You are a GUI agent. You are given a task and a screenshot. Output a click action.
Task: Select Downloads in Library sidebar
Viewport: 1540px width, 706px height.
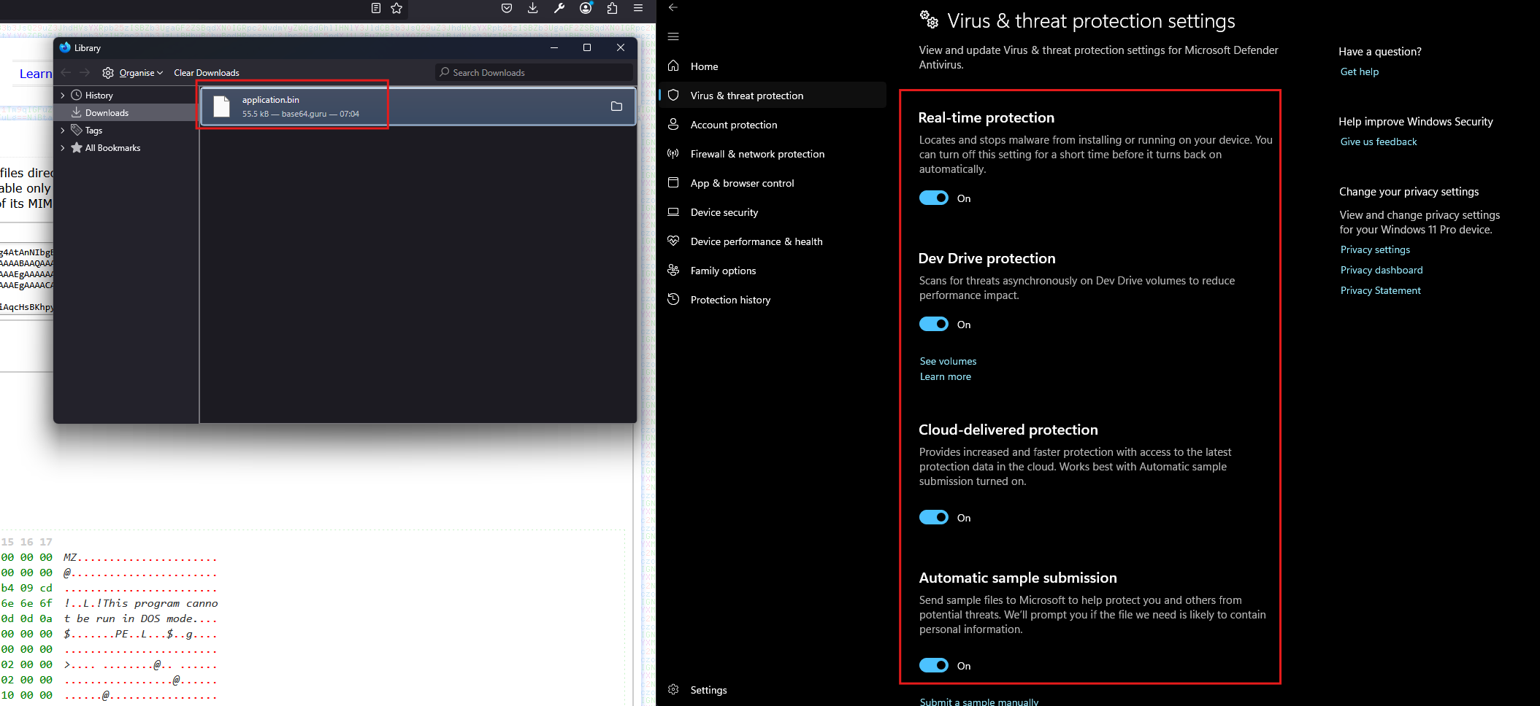(126, 113)
